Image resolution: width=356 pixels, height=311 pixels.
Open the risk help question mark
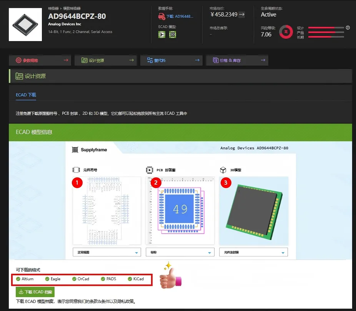click(348, 28)
